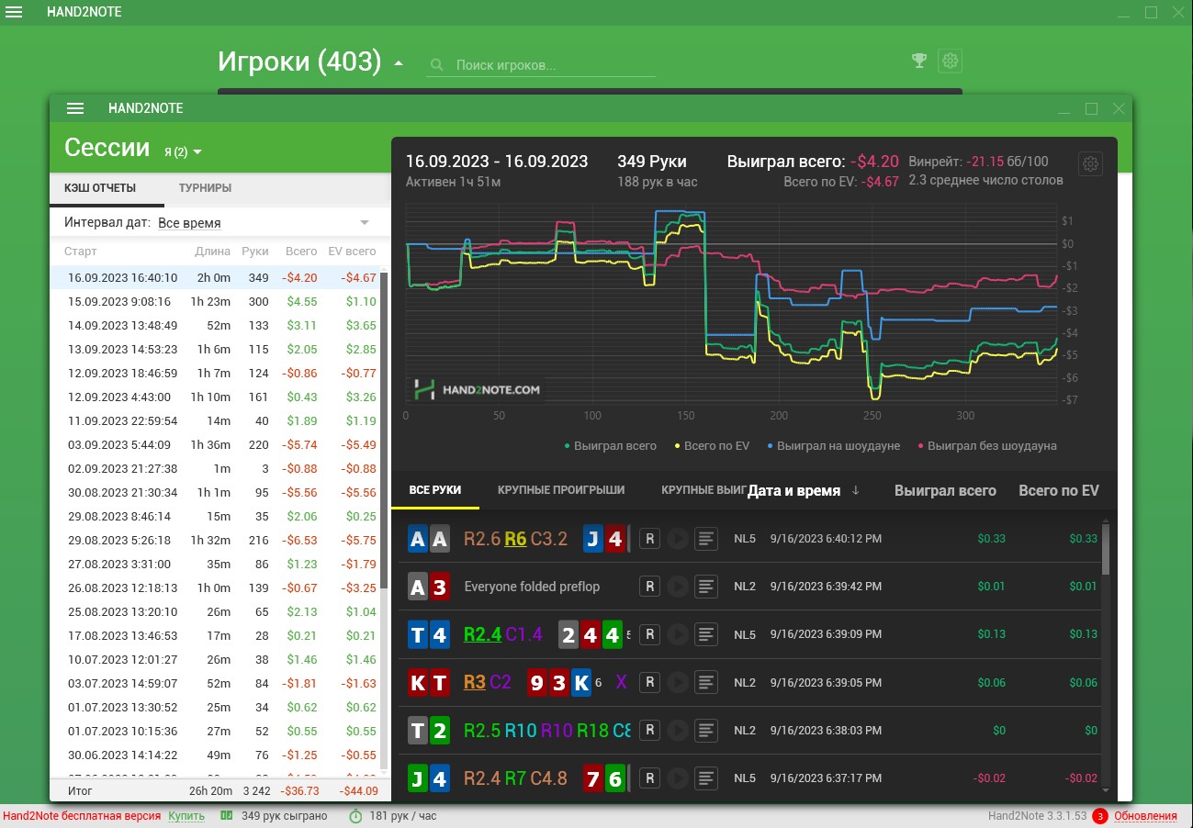Sort sessions by Длина column header
1193x828 pixels.
[x=213, y=252]
